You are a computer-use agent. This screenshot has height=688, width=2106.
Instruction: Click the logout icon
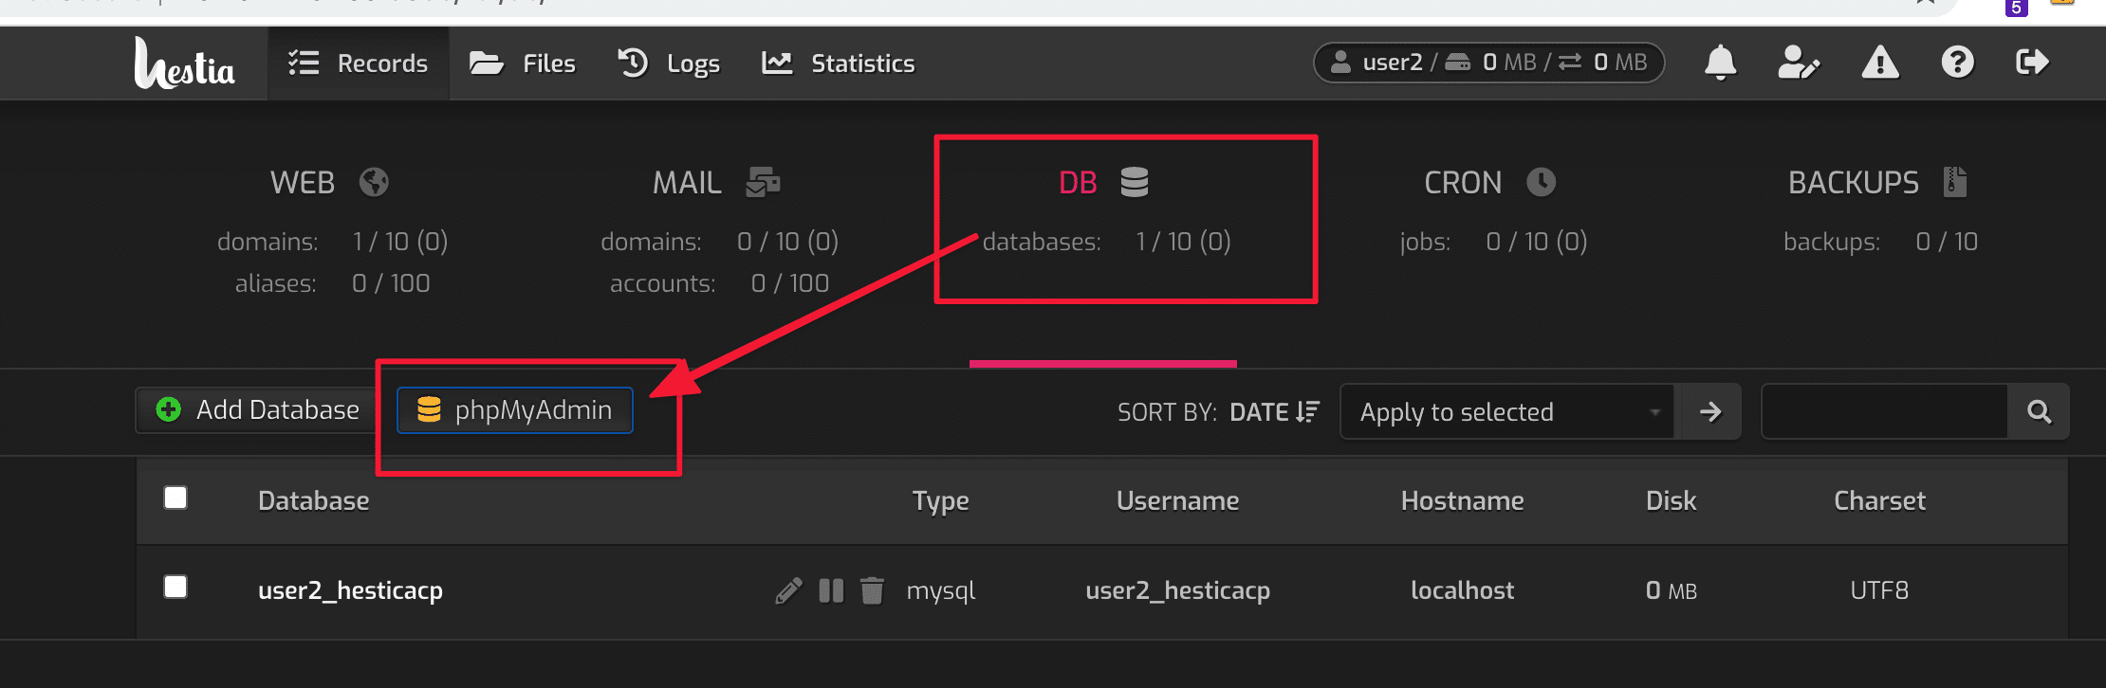2032,63
